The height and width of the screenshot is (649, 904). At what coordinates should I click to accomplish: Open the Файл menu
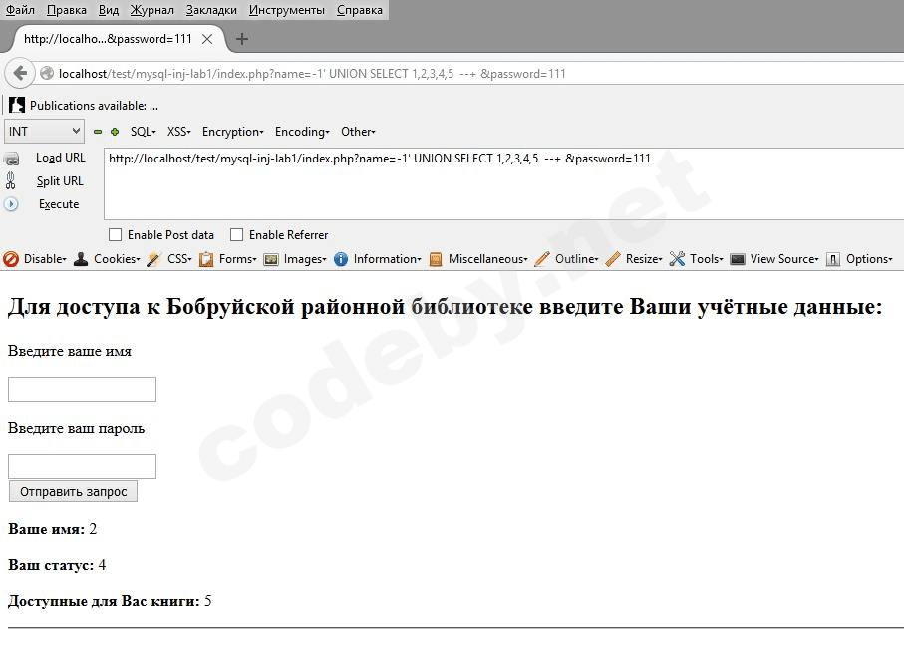[20, 10]
